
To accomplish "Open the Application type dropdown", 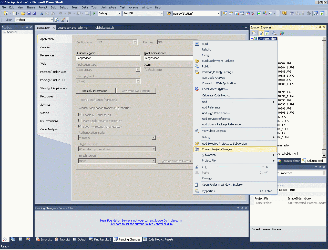I will [x=108, y=70].
